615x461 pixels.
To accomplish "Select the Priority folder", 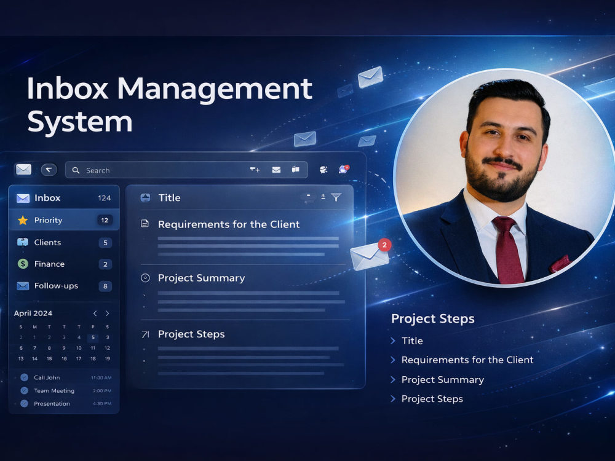I will tap(64, 220).
